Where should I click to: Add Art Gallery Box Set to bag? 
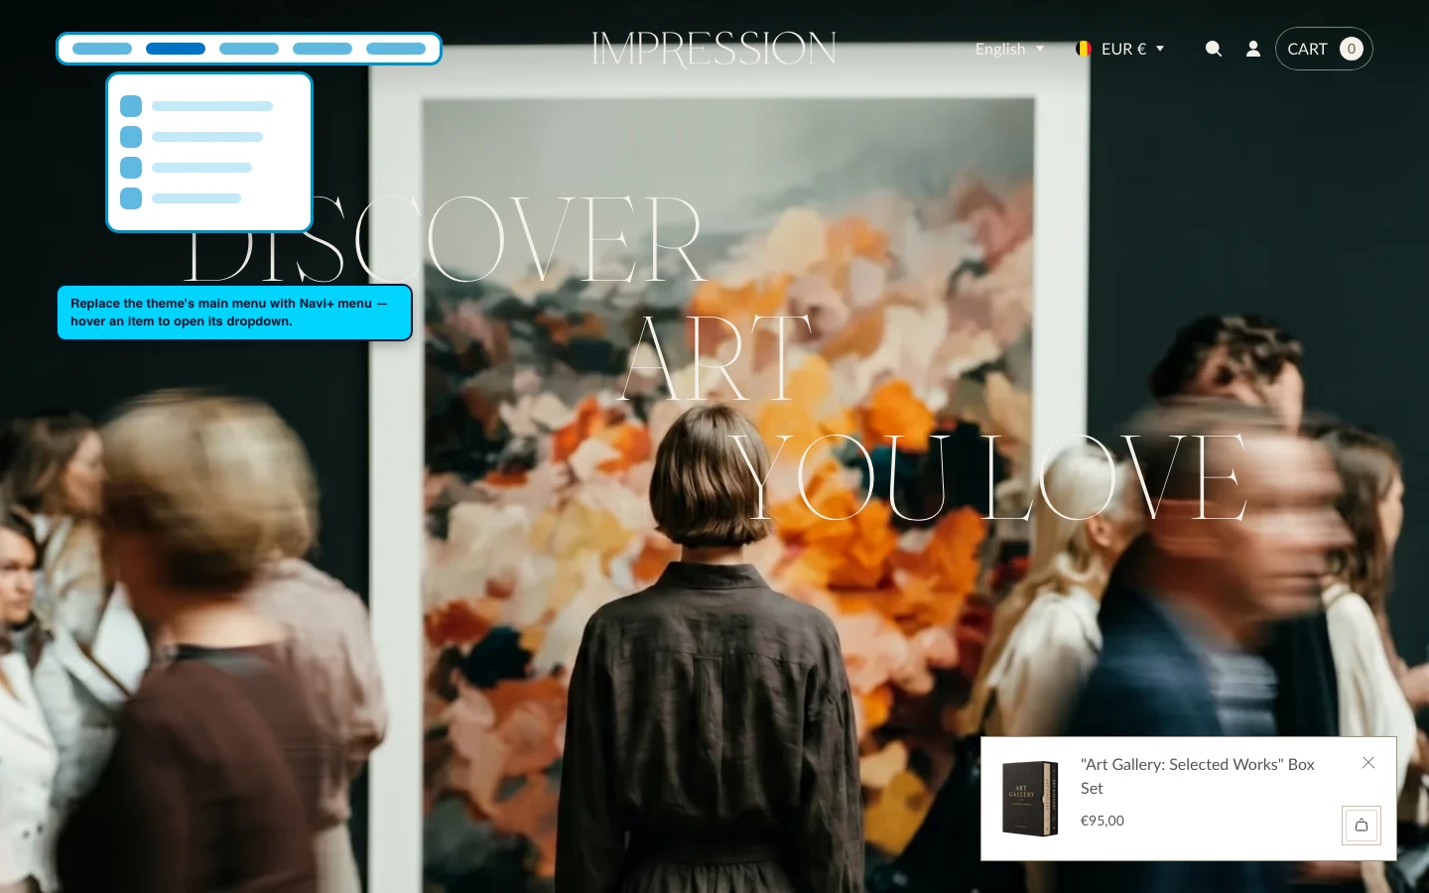(x=1362, y=825)
